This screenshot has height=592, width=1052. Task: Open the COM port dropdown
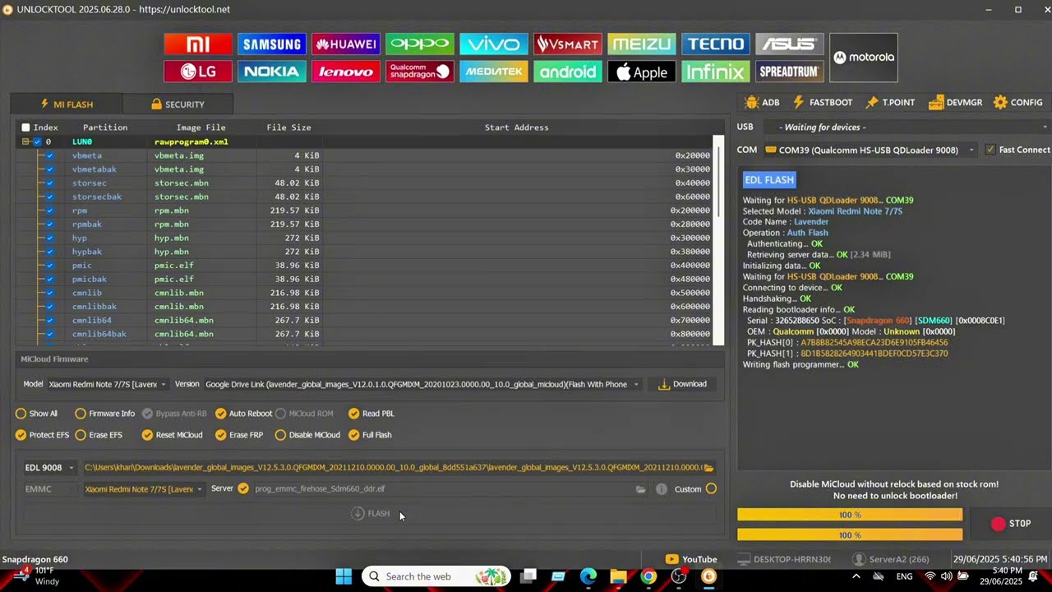coord(870,150)
